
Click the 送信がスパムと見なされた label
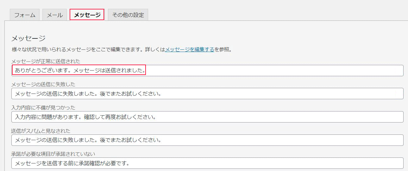(41, 131)
